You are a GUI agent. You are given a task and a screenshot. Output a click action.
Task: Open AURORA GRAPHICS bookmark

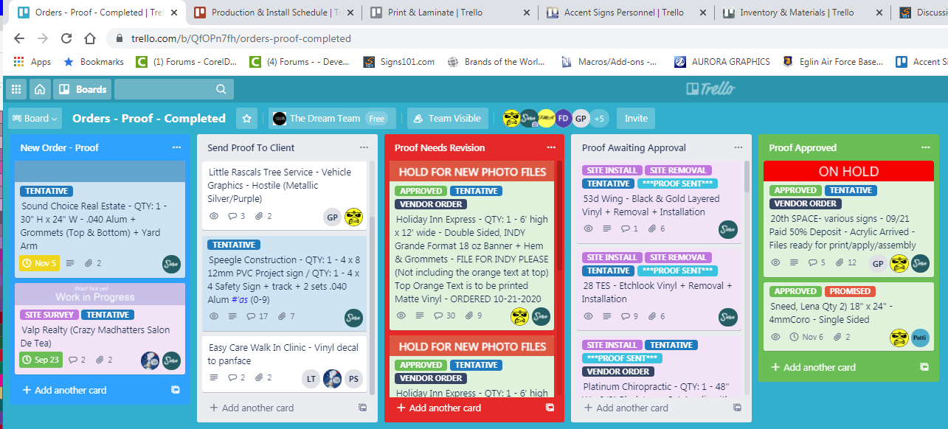722,62
